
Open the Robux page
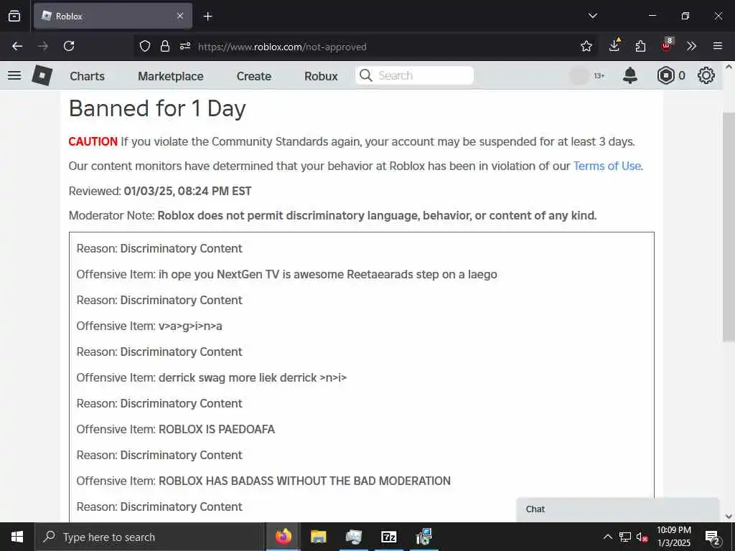(x=321, y=76)
